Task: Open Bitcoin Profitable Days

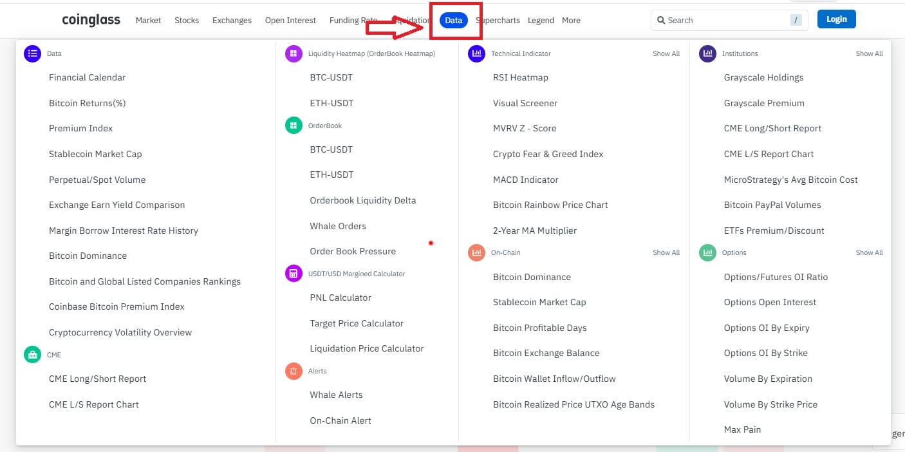Action: (540, 328)
